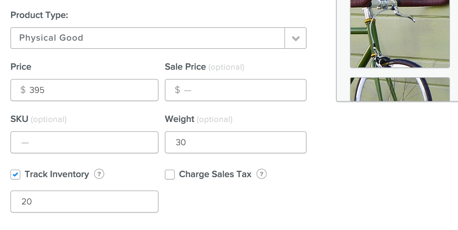Enable the Charge Sales Tax checkbox
The height and width of the screenshot is (230, 458).
click(x=170, y=175)
